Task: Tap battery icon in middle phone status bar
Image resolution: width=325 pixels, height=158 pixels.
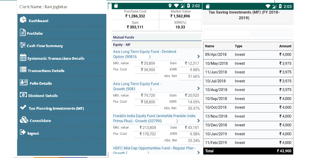Action: (189, 6)
